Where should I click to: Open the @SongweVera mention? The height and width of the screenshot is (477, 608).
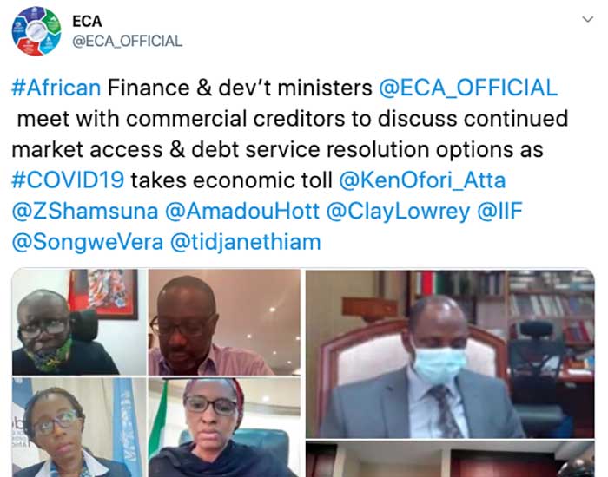pyautogui.click(x=88, y=243)
